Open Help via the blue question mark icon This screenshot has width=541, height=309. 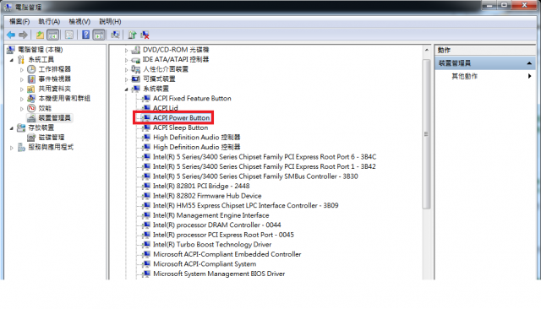(x=86, y=35)
